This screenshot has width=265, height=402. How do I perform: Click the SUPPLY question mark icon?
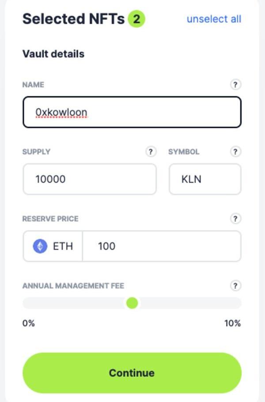pos(151,152)
